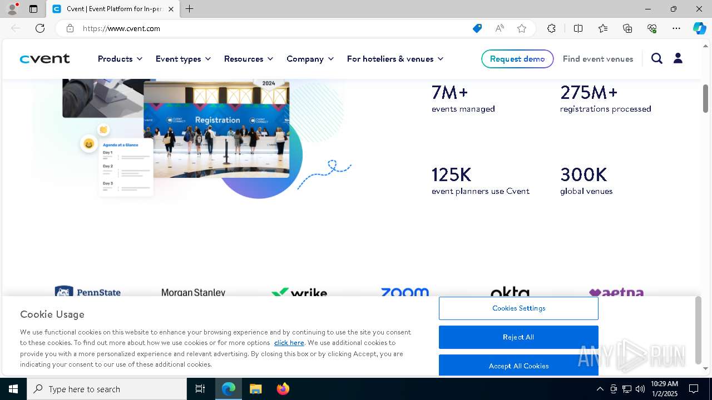The height and width of the screenshot is (400, 712).
Task: Open volume control in system tray
Action: click(640, 389)
